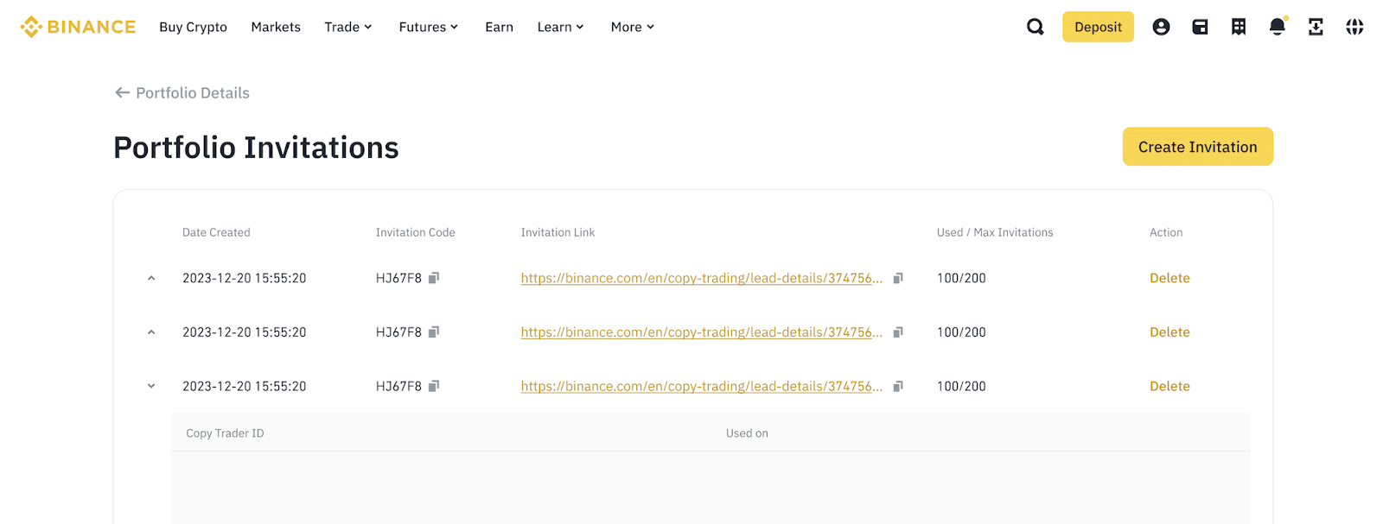Copy invitation link in third row
This screenshot has width=1383, height=524.
tap(898, 387)
